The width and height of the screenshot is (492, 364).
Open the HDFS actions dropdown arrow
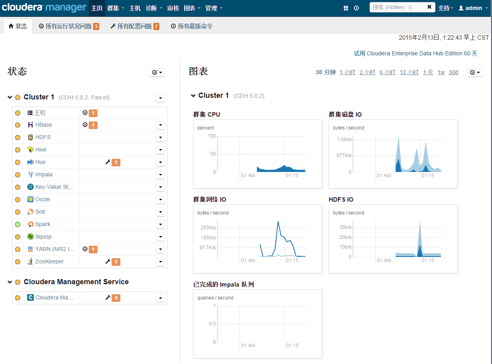click(161, 138)
